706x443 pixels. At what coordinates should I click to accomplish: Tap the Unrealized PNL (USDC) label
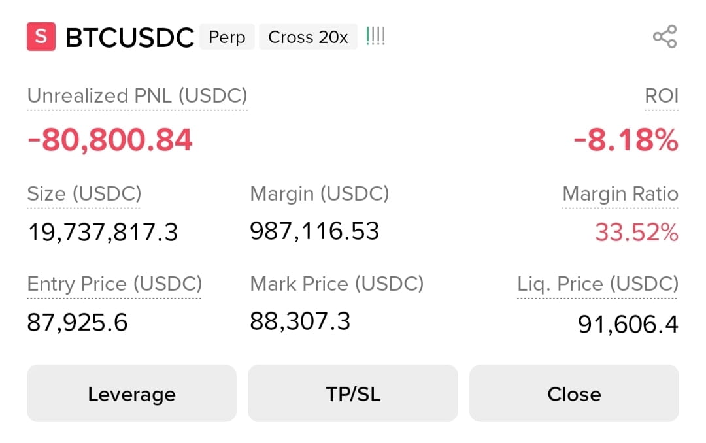click(137, 96)
